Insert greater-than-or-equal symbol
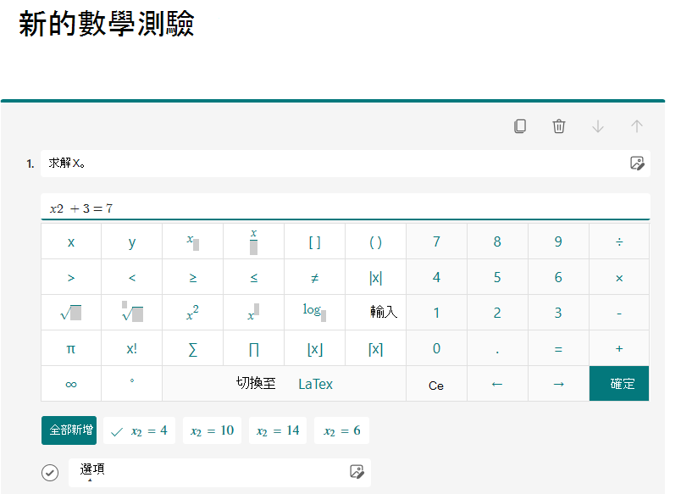This screenshot has height=494, width=681. tap(193, 277)
